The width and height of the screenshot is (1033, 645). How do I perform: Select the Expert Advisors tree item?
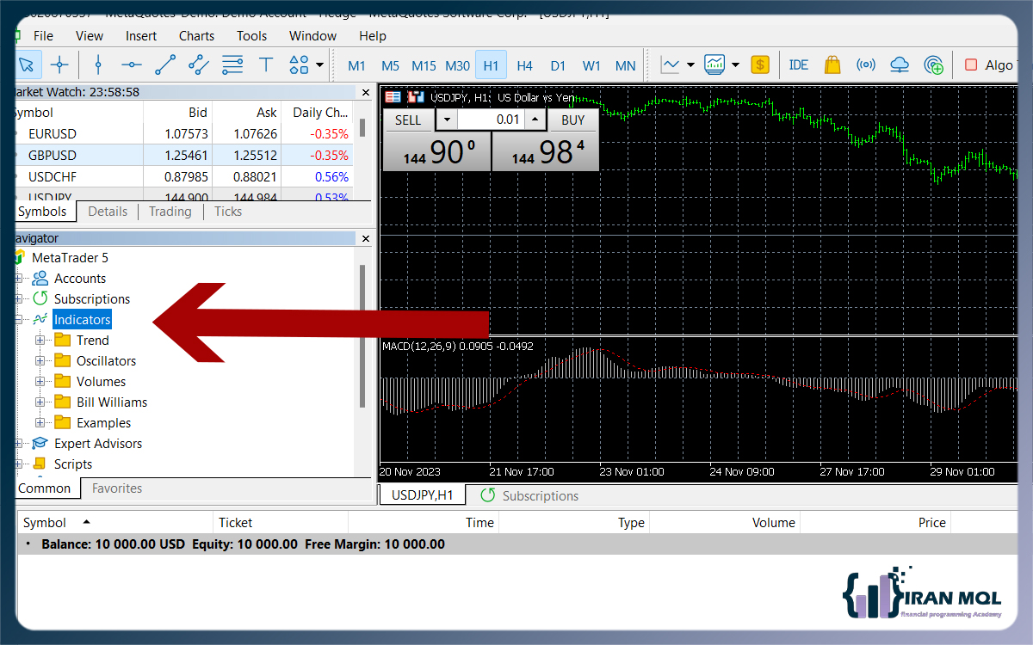tap(98, 444)
